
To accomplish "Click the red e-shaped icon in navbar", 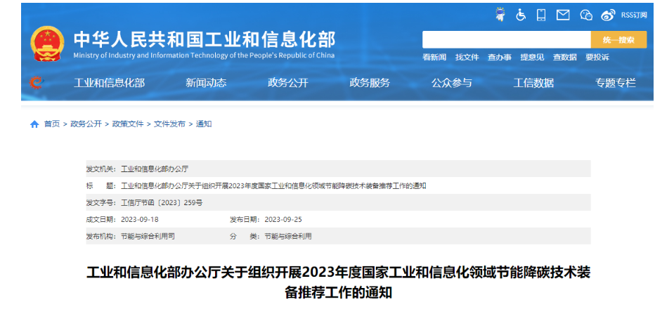I will point(36,83).
